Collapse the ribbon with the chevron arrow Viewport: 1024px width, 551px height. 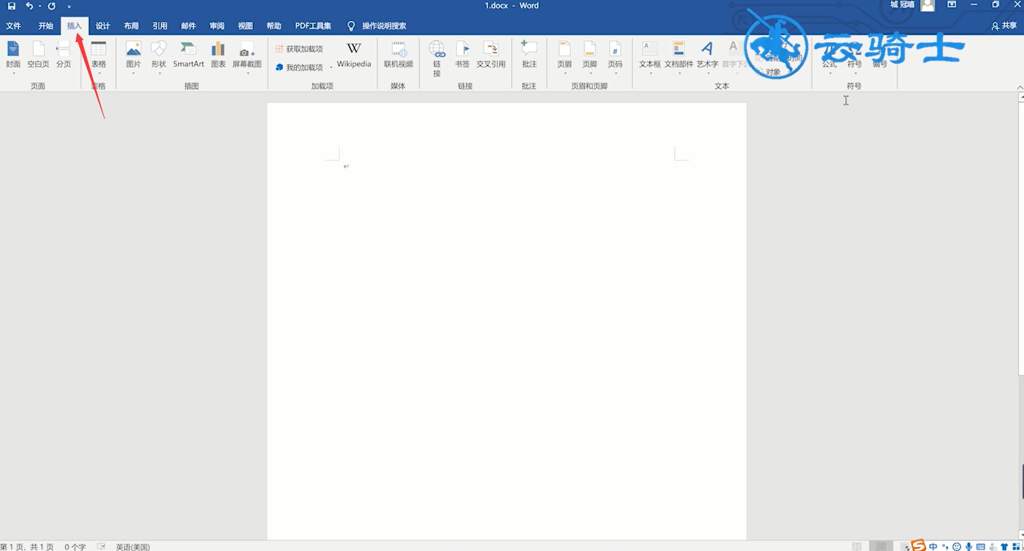1020,87
